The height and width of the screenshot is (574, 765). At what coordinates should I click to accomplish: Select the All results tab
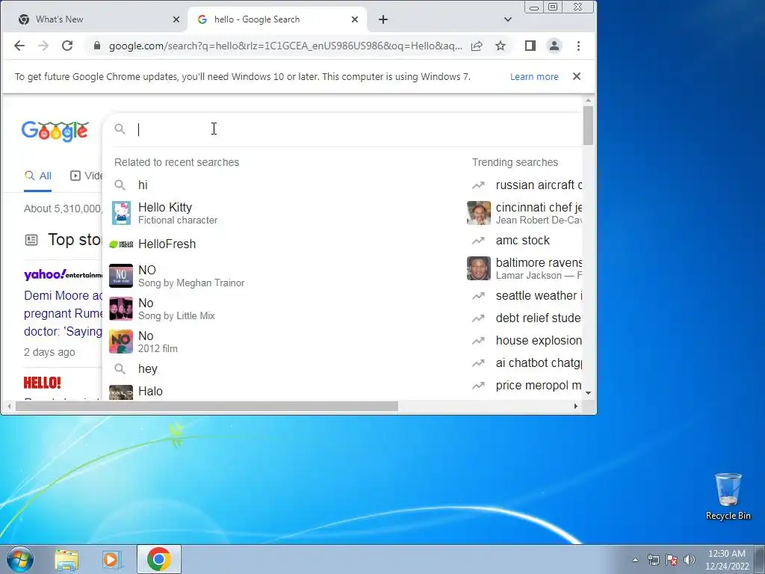pos(38,176)
